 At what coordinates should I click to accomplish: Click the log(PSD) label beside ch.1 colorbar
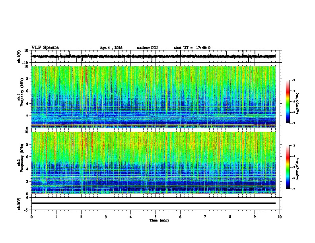pos(298,103)
